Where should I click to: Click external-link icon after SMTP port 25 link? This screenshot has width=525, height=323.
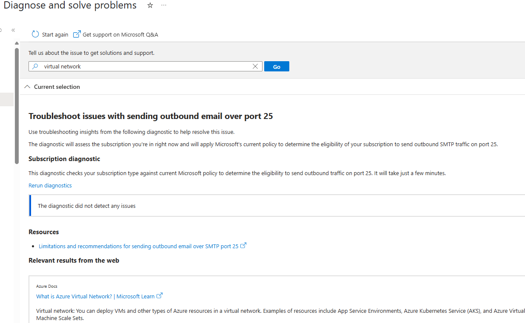(x=243, y=246)
